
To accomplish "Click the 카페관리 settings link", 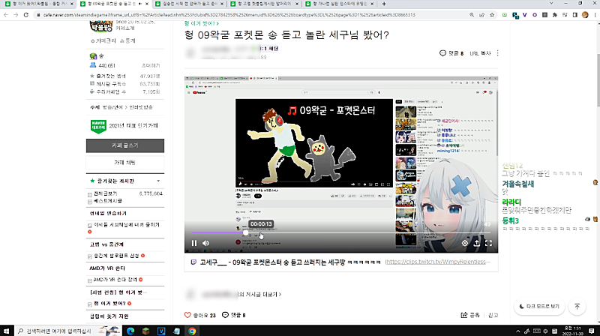I will [x=103, y=40].
